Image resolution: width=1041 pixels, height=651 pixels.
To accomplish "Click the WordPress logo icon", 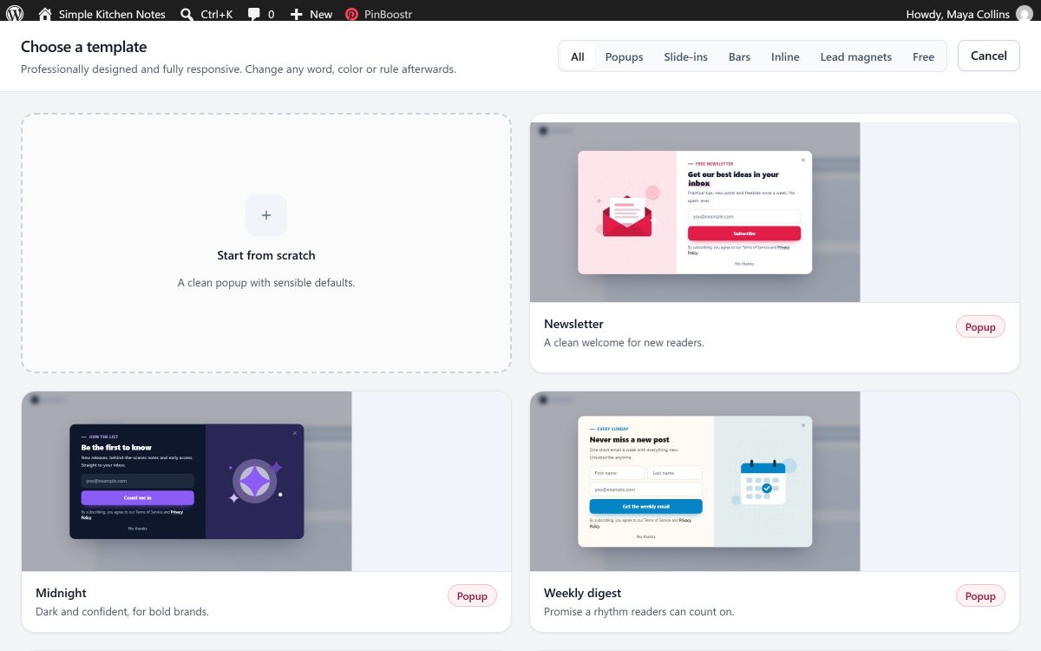I will coord(15,14).
